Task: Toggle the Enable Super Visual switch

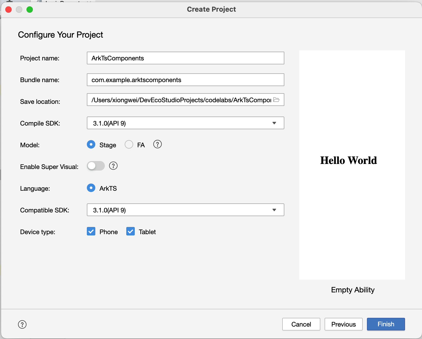Action: click(96, 166)
